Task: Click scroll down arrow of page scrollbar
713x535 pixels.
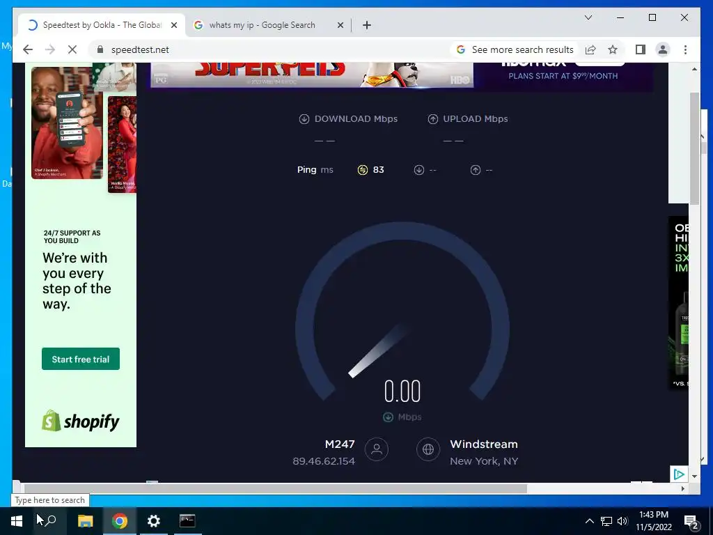Action: click(x=694, y=476)
